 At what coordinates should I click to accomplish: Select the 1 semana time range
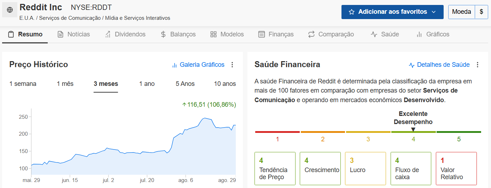tap(23, 84)
